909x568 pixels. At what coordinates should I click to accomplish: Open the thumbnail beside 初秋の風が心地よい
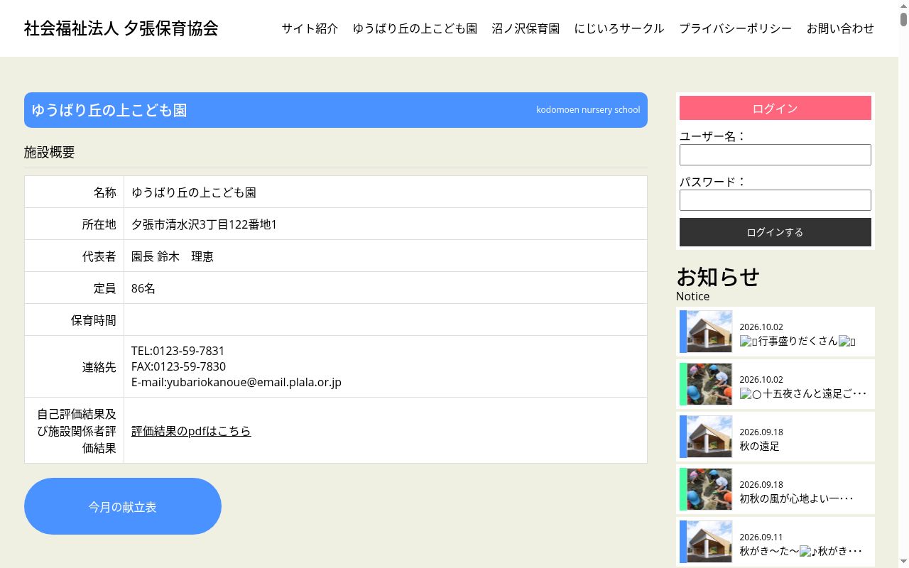pyautogui.click(x=709, y=489)
